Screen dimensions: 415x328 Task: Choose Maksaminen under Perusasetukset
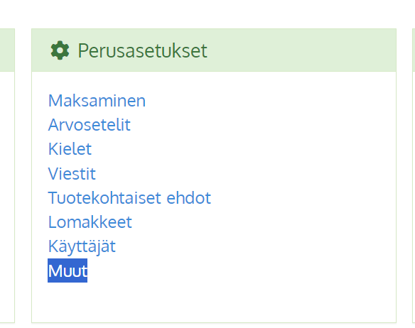point(97,101)
